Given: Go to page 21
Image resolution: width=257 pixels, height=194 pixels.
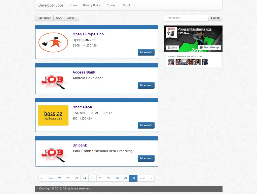Looking at the screenshot, I should pos(60,178).
